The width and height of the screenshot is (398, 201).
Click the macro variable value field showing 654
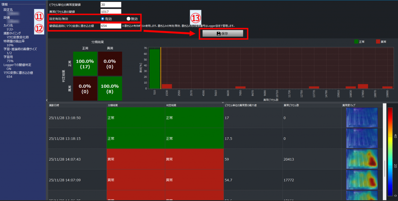coord(111,26)
